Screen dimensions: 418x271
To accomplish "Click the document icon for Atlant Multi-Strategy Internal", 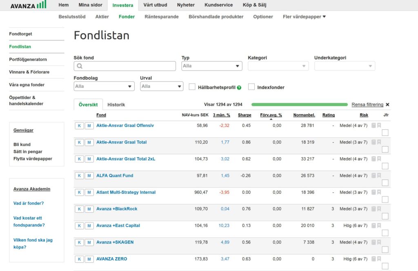I will (x=374, y=192).
